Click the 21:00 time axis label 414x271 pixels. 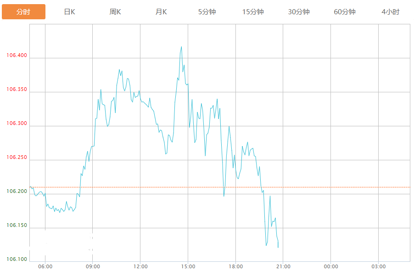pyautogui.click(x=283, y=266)
